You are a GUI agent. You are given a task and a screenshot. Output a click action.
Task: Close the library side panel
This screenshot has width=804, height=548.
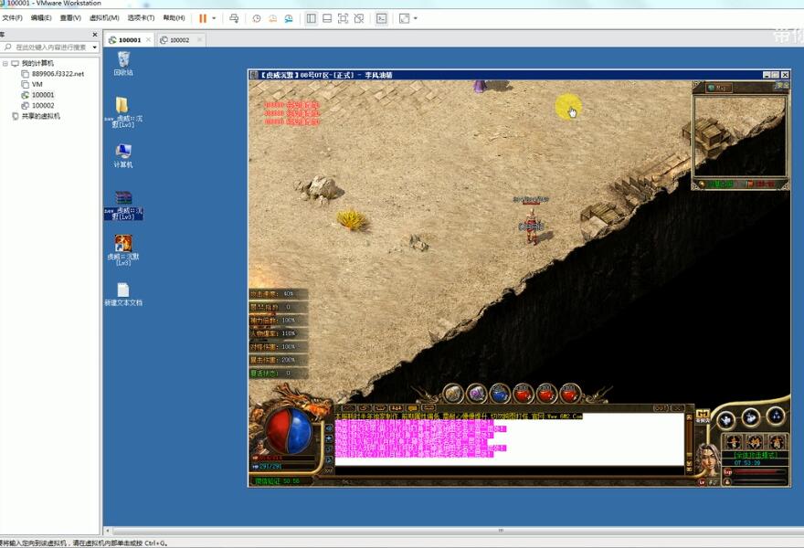coord(95,35)
